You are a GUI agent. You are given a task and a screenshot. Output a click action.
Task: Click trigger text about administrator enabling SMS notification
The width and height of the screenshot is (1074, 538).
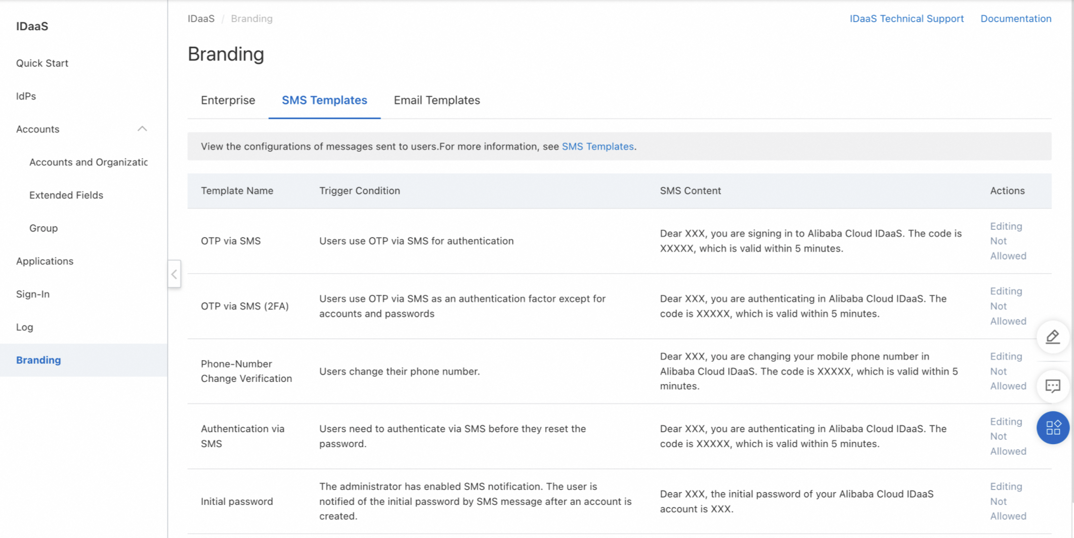(x=475, y=501)
